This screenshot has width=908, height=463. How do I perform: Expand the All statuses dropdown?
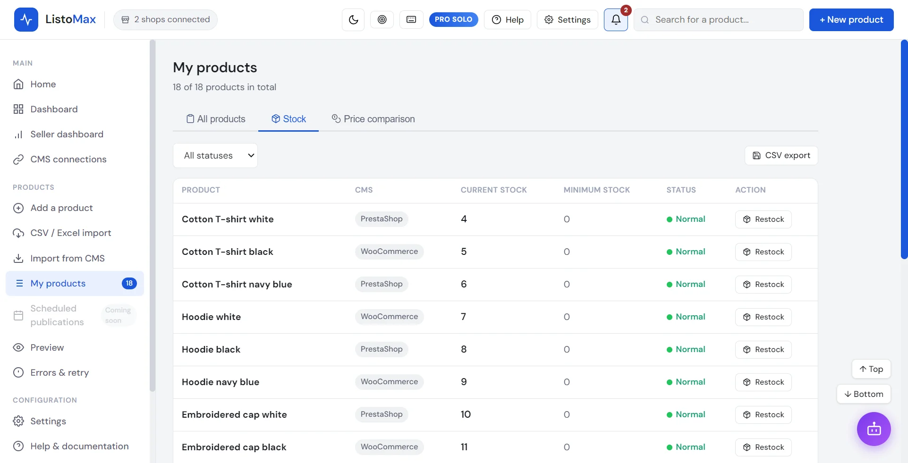[215, 155]
